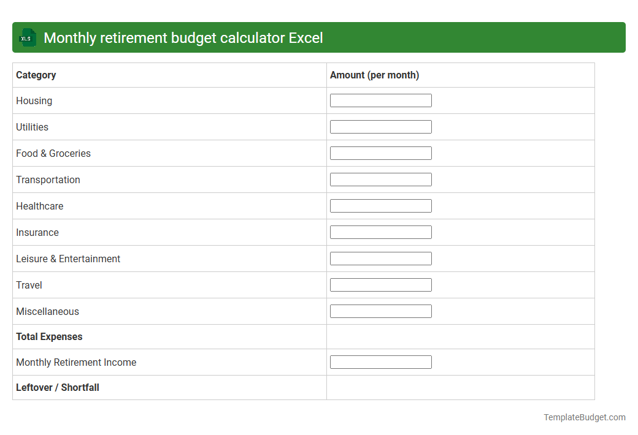Open the TemplateBudget.com link
The image size is (638, 435).
coord(585,417)
